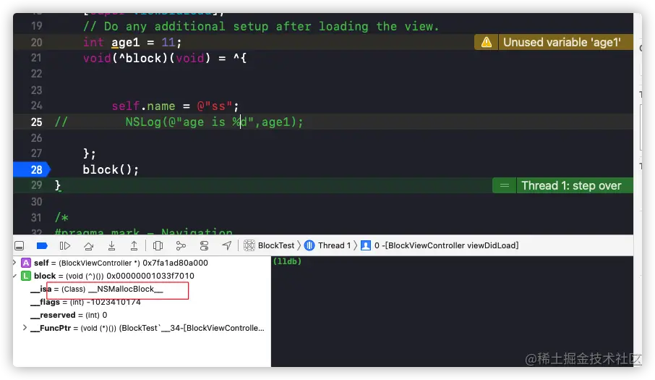The image size is (655, 380).
Task: Expand the __FuncPtr variable row
Action: point(25,328)
